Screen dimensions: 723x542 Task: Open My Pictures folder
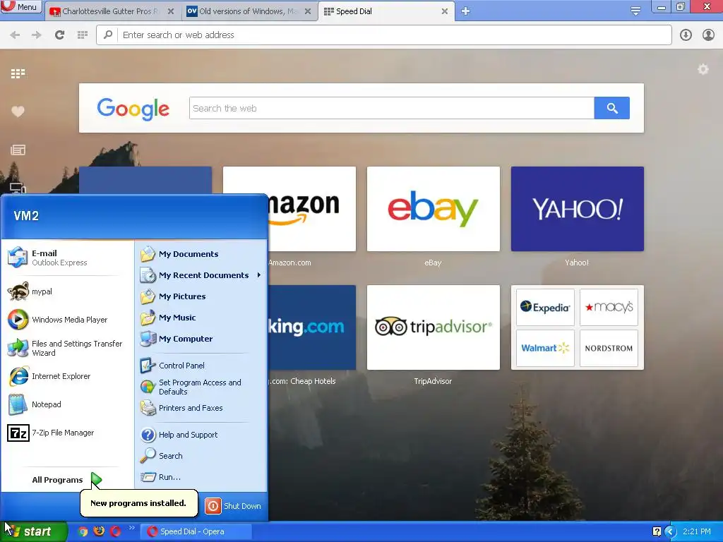click(201, 296)
